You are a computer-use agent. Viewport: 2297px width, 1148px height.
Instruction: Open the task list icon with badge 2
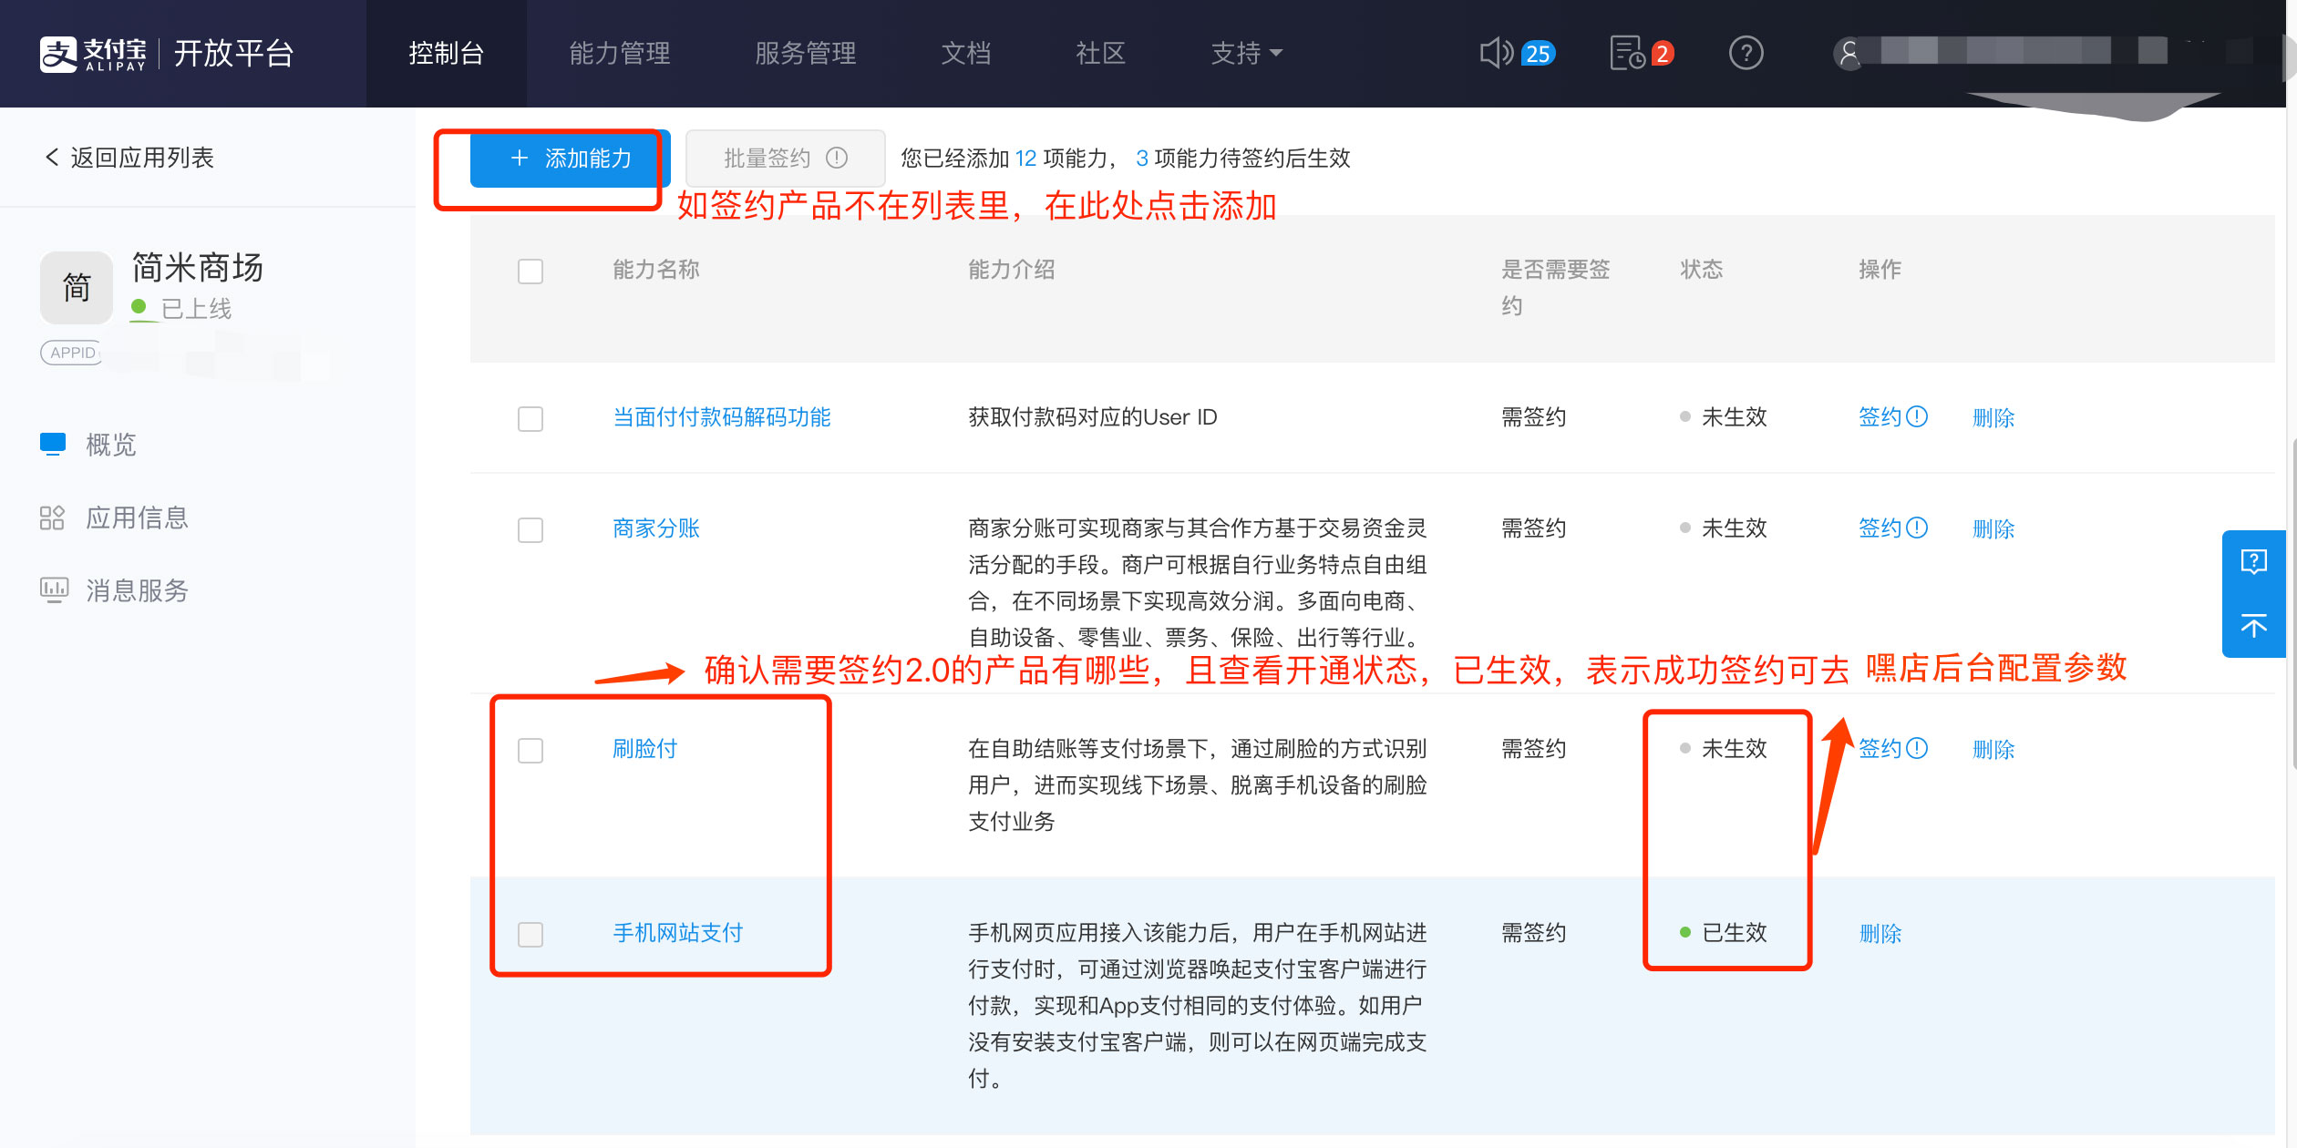click(1627, 53)
